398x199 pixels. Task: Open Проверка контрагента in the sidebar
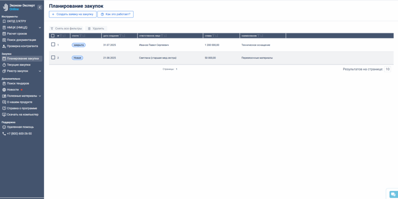(x=22, y=46)
